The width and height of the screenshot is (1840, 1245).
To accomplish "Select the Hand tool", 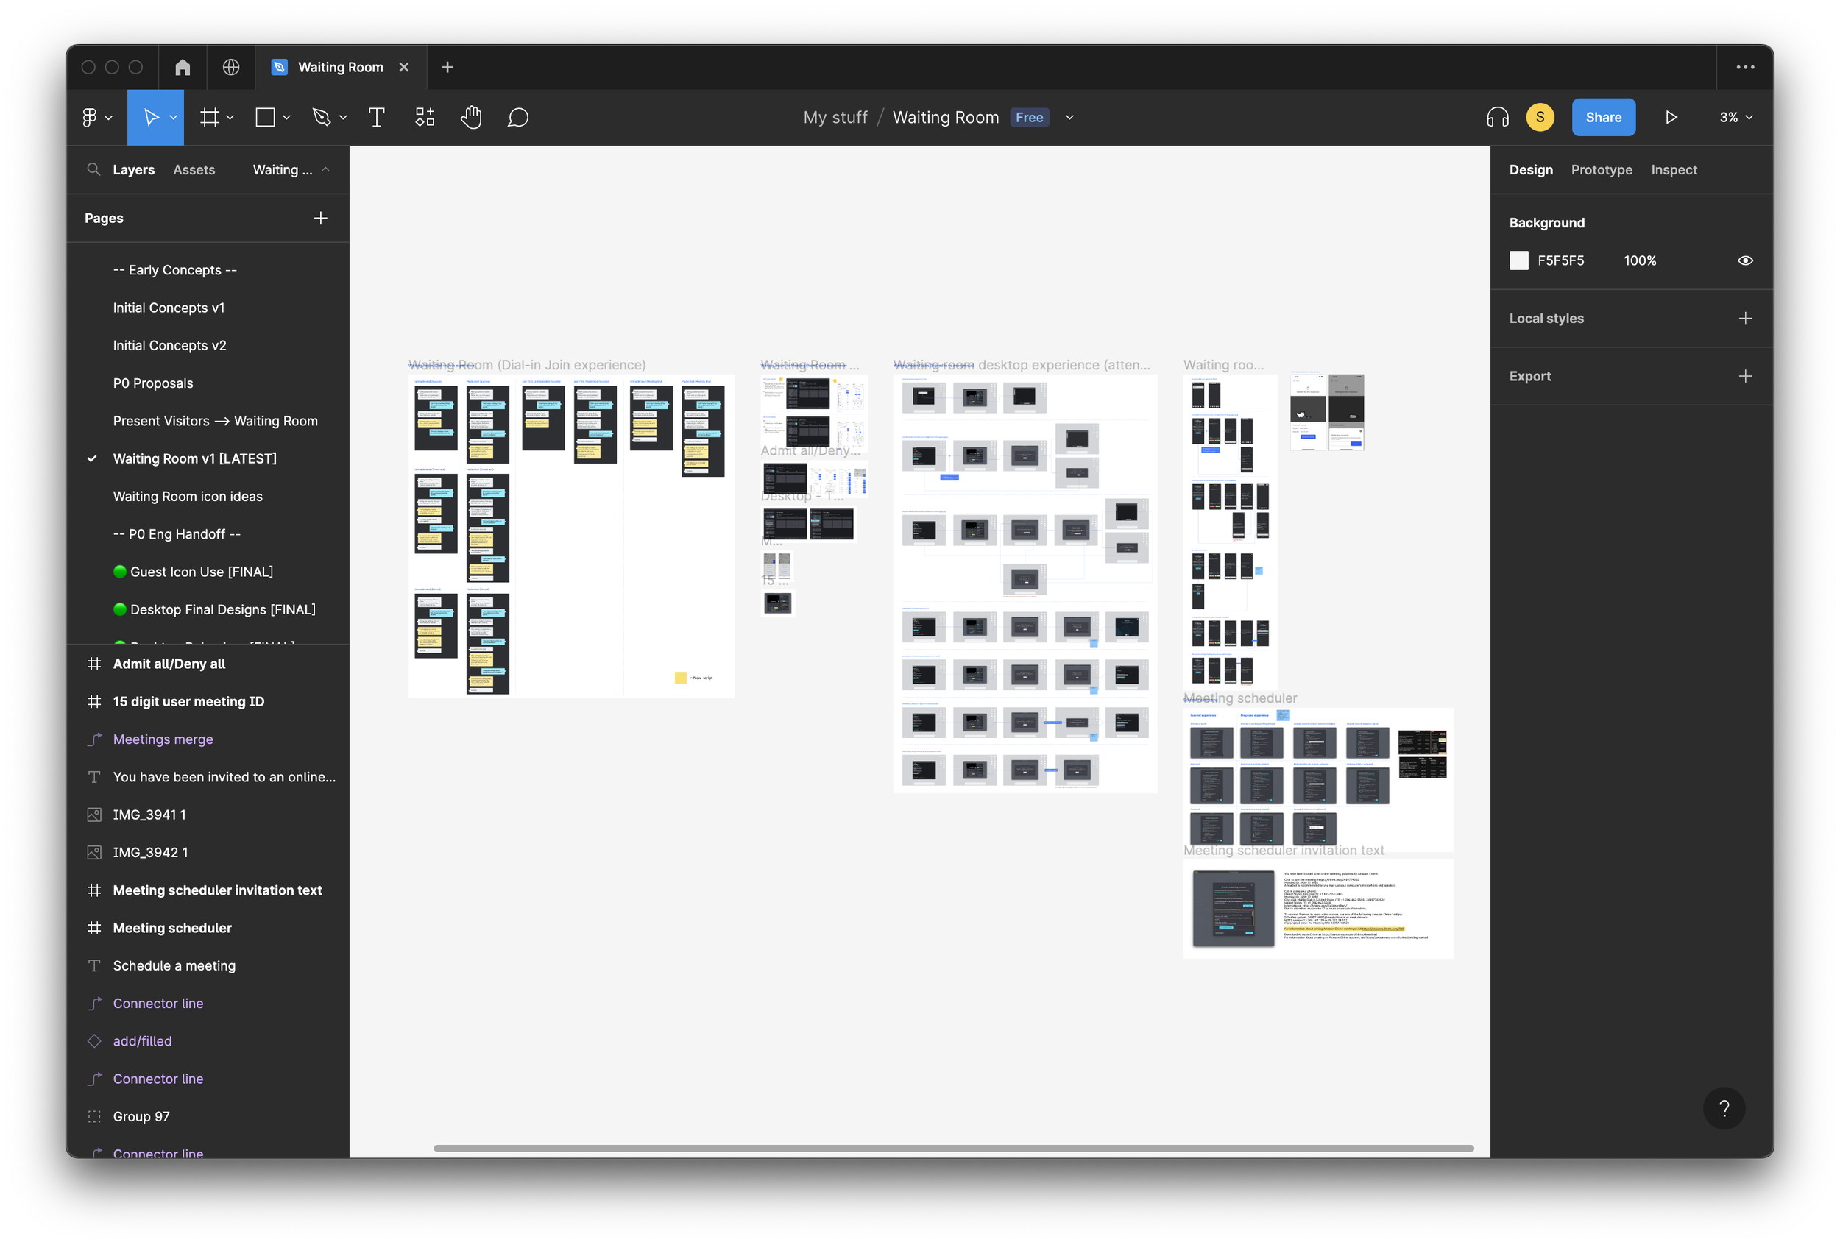I will coord(471,117).
